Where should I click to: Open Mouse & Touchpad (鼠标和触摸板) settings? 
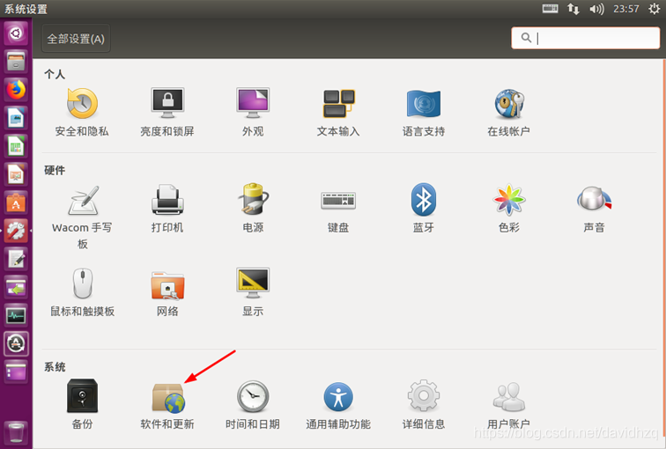(x=83, y=293)
